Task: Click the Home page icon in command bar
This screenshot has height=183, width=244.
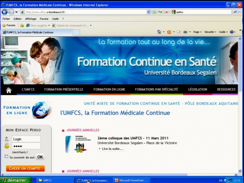Action: click(x=159, y=32)
